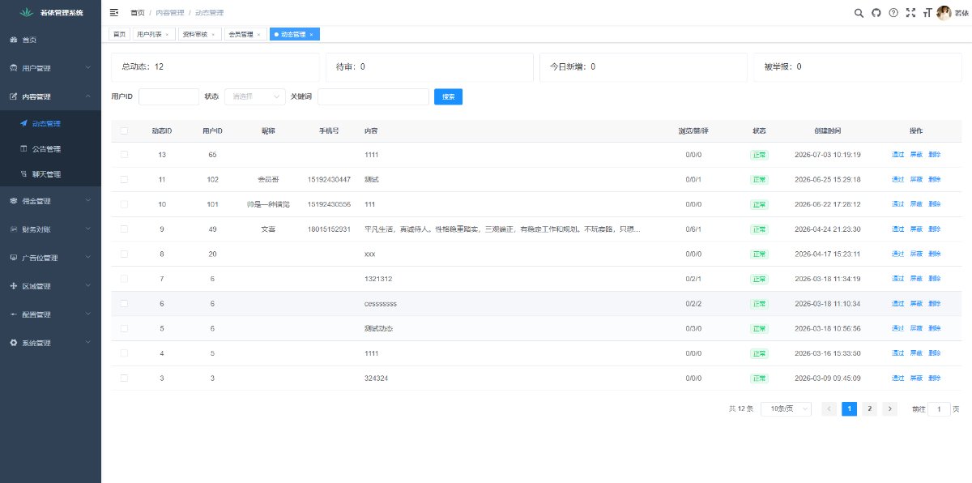Click the 广告位管理 monitor icon
This screenshot has width=972, height=483.
pos(13,258)
